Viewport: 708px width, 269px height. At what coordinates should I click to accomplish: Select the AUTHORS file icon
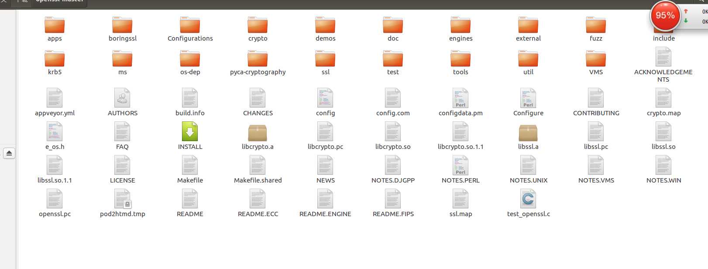tap(122, 98)
